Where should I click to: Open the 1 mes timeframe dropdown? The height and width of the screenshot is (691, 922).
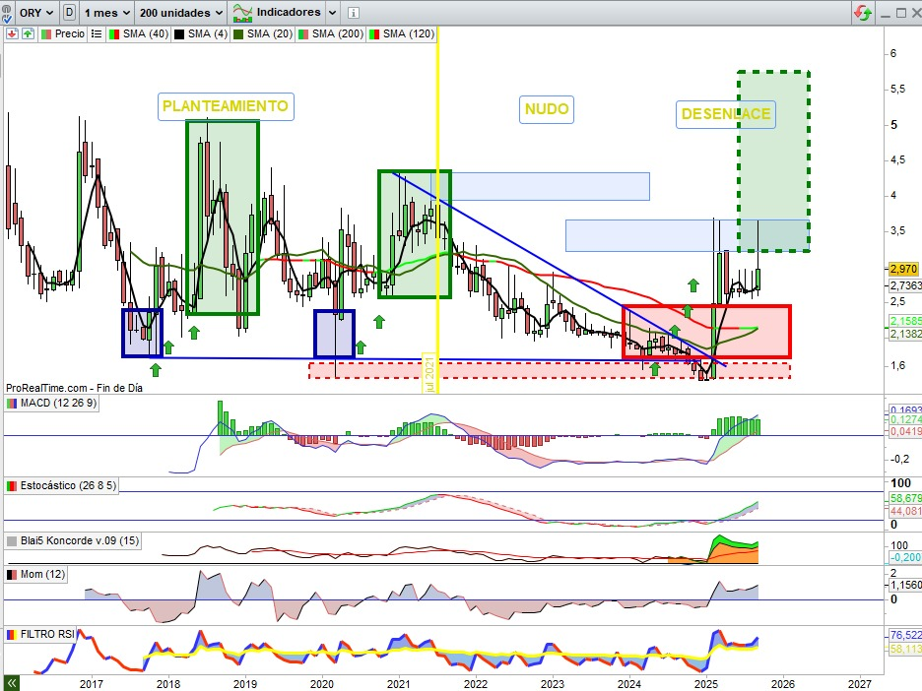(106, 13)
